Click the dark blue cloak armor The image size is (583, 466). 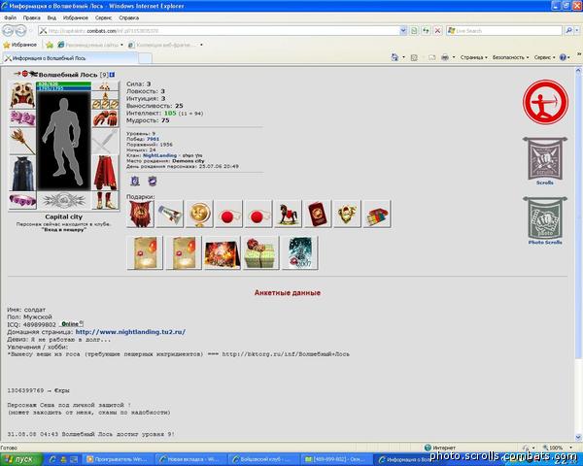pyautogui.click(x=22, y=174)
